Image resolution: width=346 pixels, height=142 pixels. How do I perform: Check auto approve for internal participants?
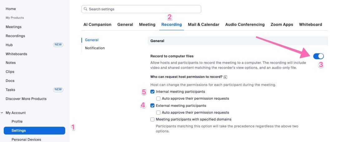click(x=158, y=98)
